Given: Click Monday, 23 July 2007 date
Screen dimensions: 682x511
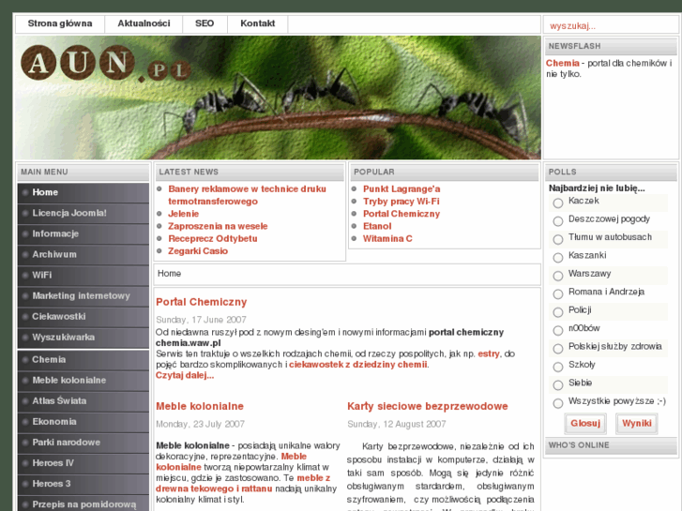Looking at the screenshot, I should [x=200, y=424].
